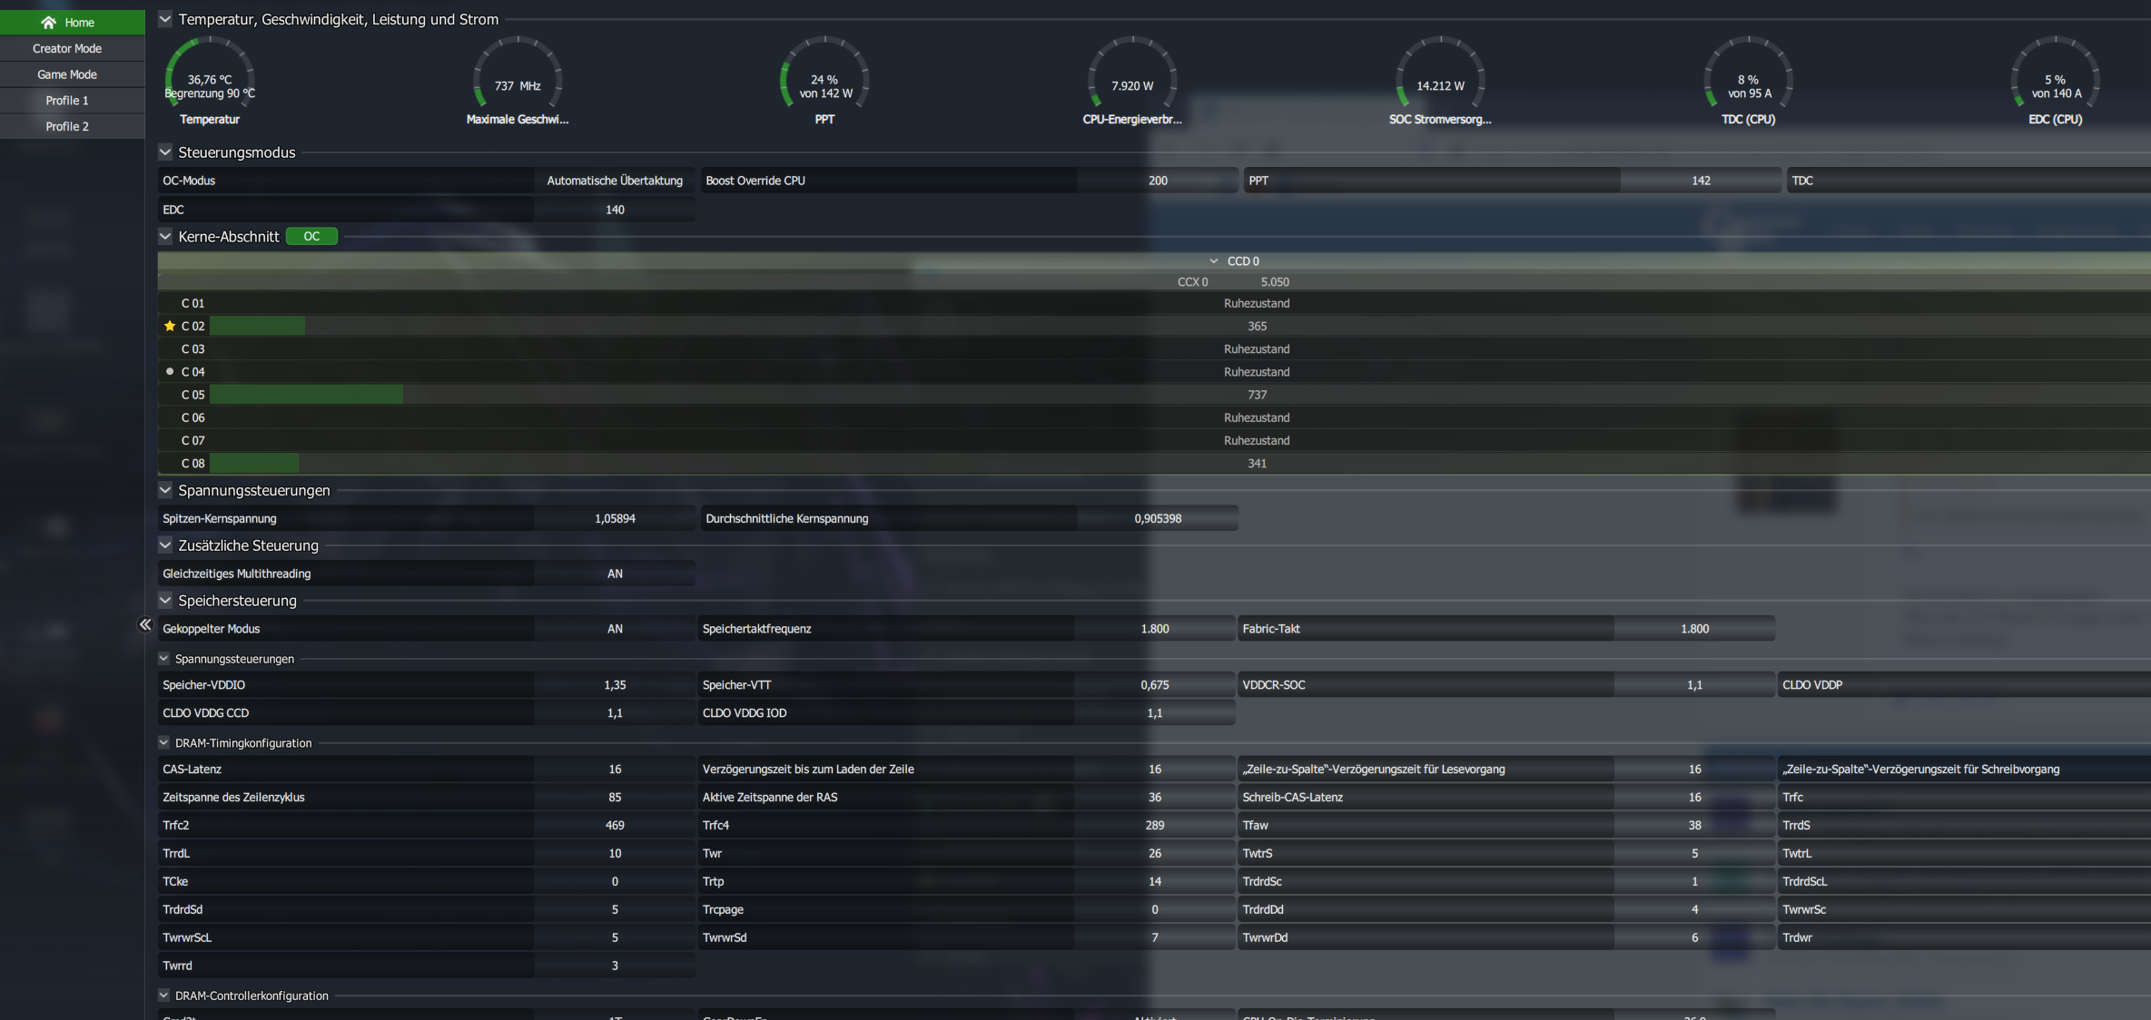Select Profile 2
Image resolution: width=2151 pixels, height=1020 pixels.
coord(72,126)
